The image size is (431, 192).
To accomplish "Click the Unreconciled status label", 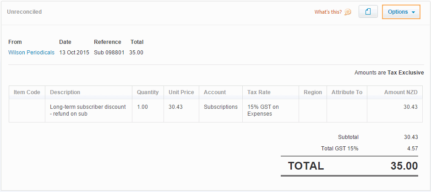I will coord(24,12).
